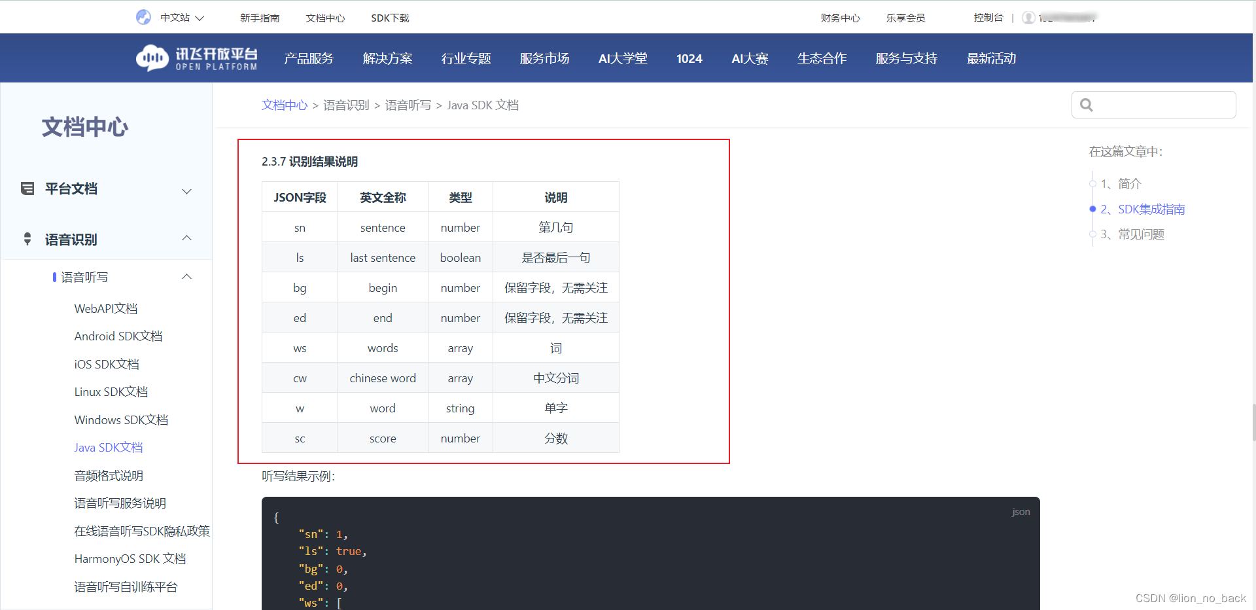
Task: Open 语音听写自训练平台
Action: click(126, 586)
